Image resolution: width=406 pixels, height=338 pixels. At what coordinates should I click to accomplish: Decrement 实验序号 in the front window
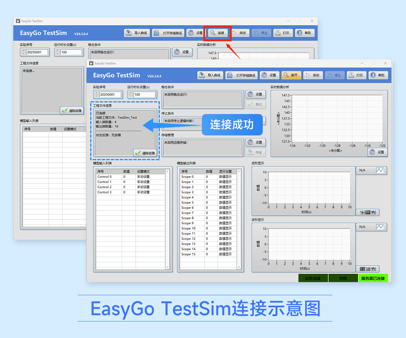97,96
